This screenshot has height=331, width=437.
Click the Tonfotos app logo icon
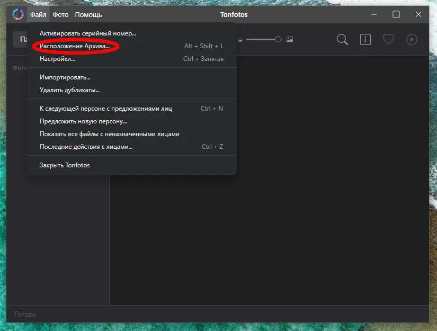coord(18,14)
